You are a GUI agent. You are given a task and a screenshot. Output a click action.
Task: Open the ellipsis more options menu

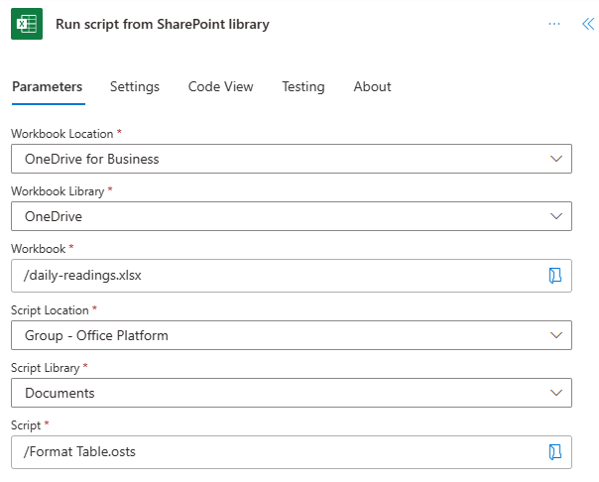coord(554,24)
